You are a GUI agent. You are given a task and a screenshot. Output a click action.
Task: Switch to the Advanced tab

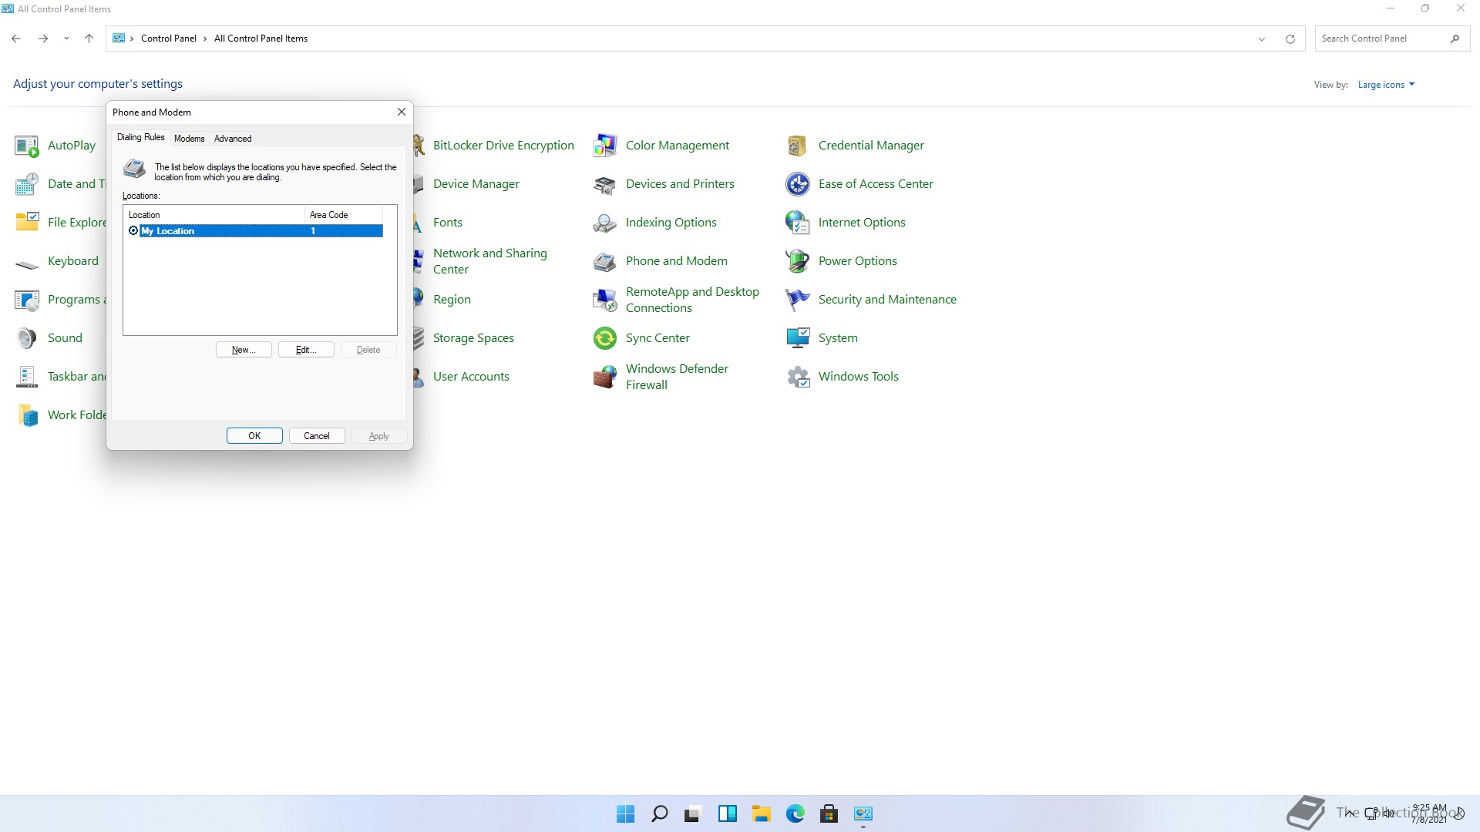[233, 139]
